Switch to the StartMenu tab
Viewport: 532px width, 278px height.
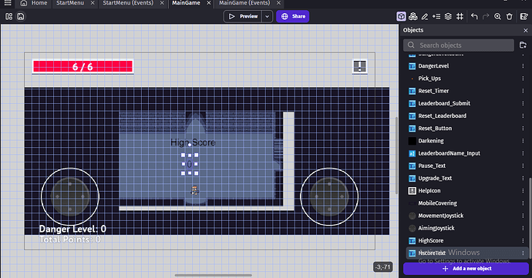tap(70, 3)
